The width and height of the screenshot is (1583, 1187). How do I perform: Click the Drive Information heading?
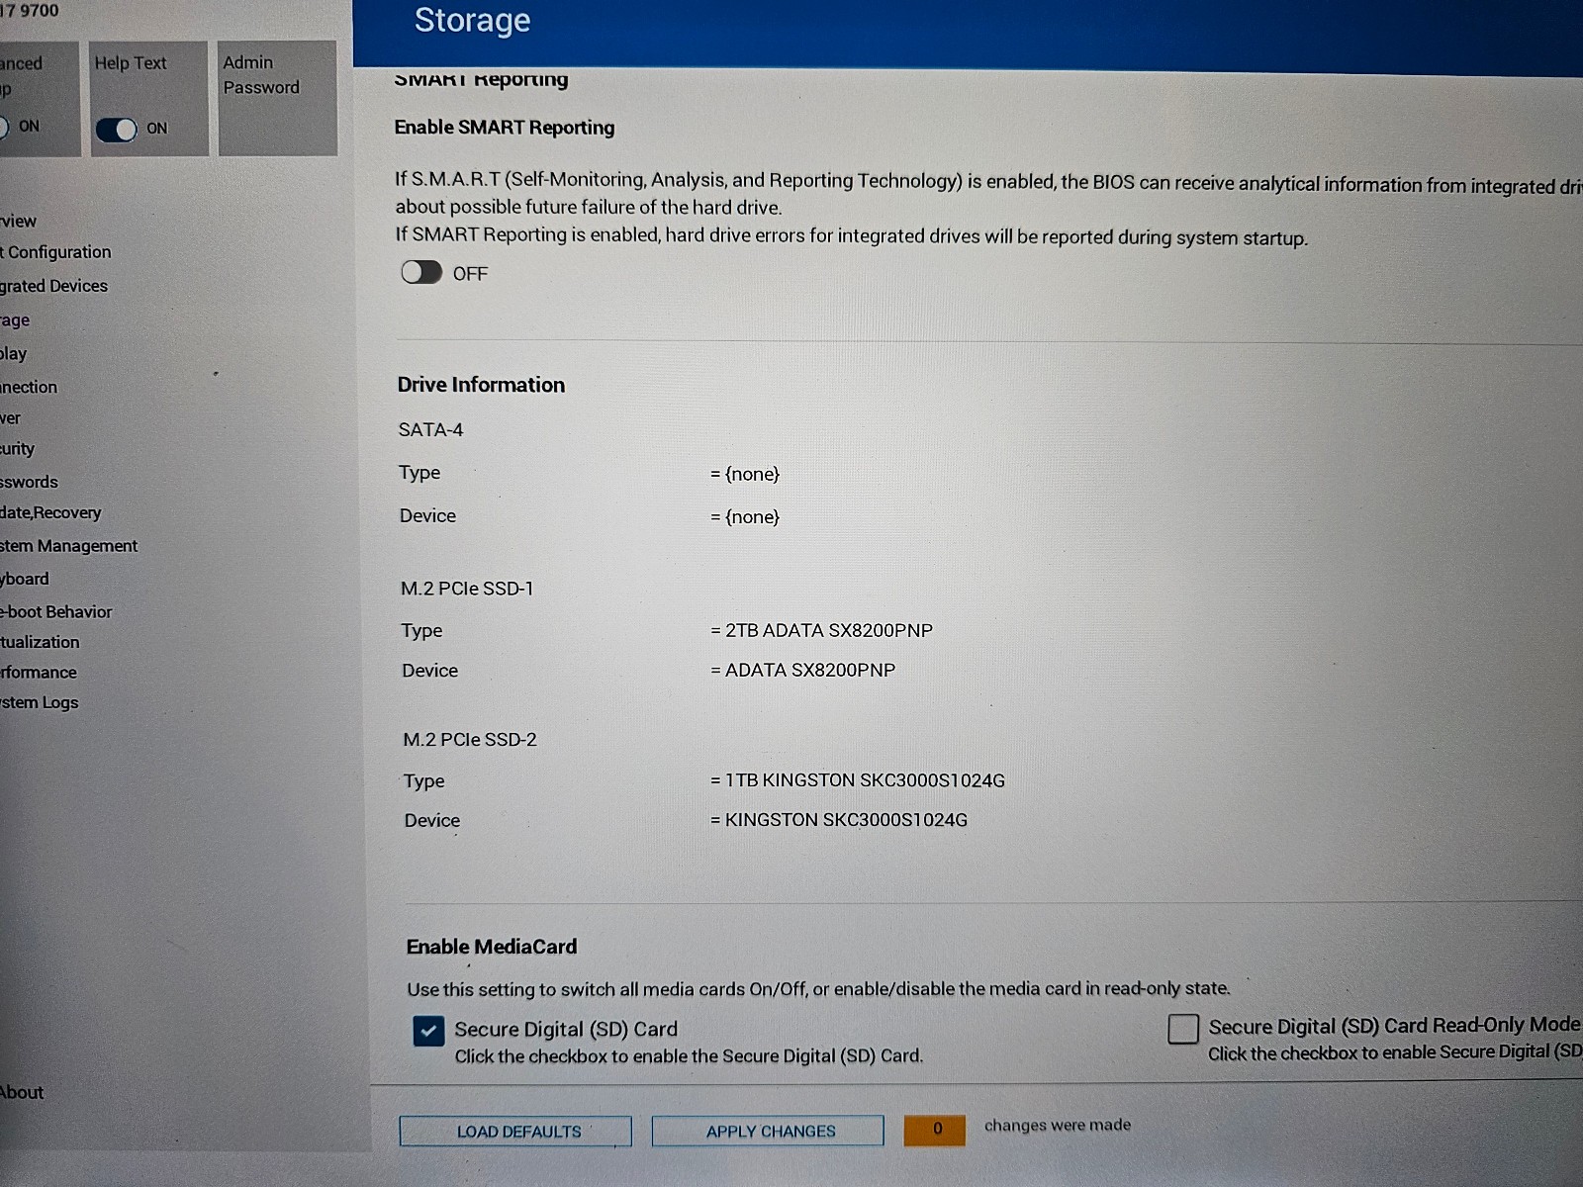coord(481,385)
